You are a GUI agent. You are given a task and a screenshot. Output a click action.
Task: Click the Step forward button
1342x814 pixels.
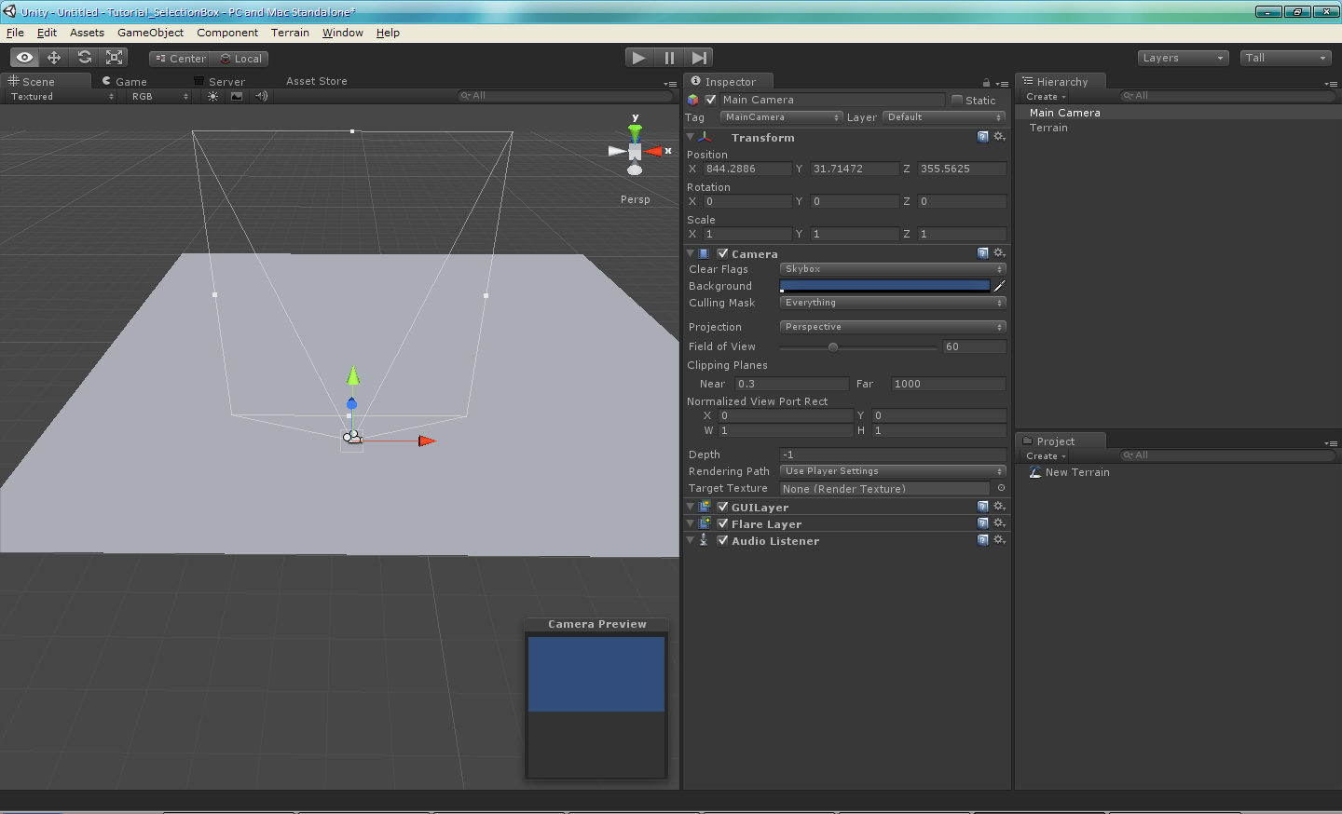coord(699,58)
